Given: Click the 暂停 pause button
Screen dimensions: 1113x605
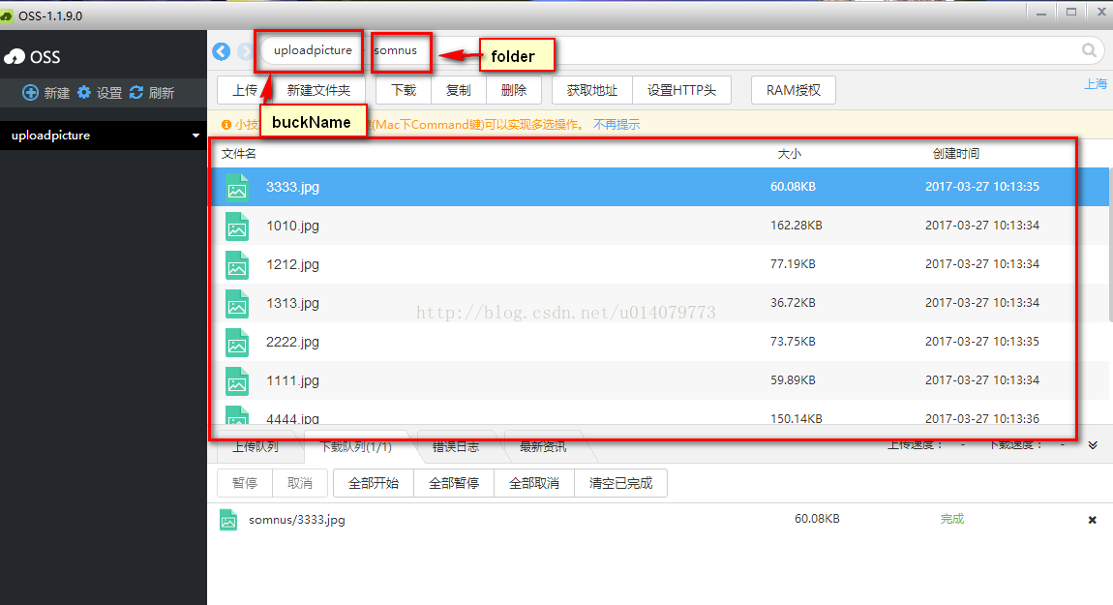Looking at the screenshot, I should [x=245, y=484].
